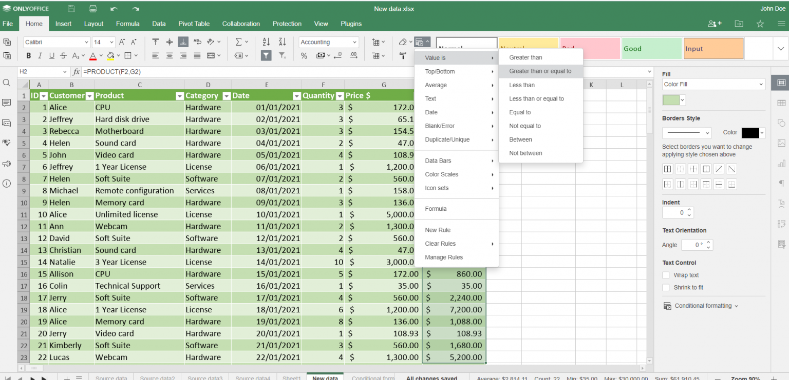Open the Fill Color Fill dropdown
The width and height of the screenshot is (789, 380).
[713, 83]
